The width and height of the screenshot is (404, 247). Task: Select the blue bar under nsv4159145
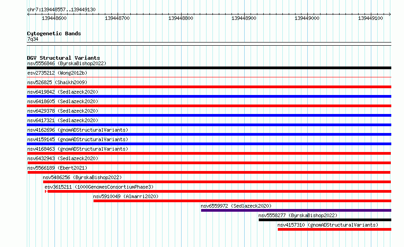[x=209, y=144]
